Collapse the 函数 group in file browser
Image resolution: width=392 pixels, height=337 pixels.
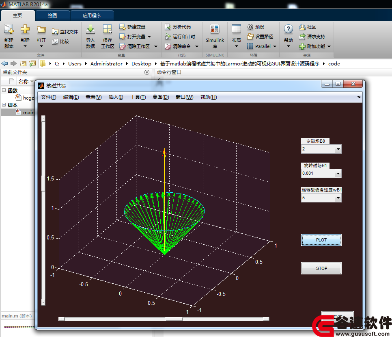pos(4,90)
